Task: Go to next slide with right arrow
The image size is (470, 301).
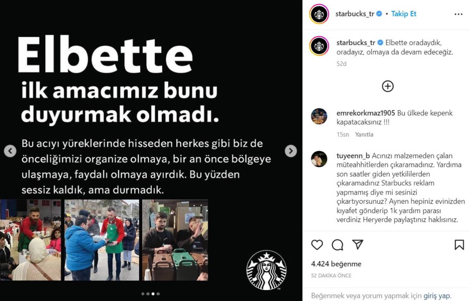Action: click(x=291, y=151)
